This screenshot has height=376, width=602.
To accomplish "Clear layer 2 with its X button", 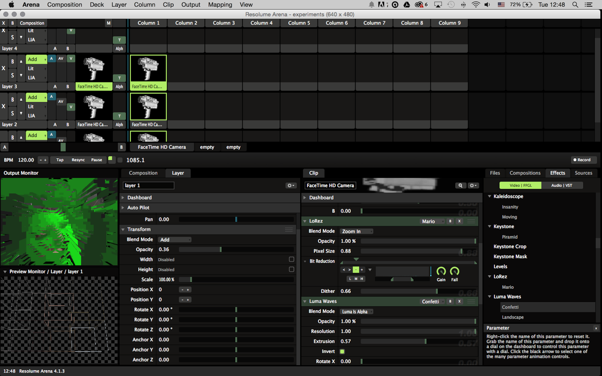I will pyautogui.click(x=3, y=106).
